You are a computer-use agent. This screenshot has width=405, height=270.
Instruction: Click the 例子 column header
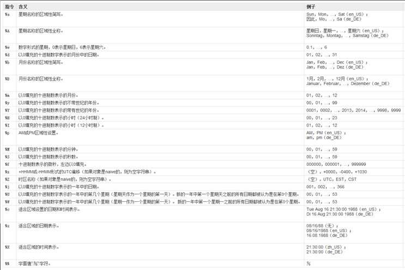coord(311,7)
